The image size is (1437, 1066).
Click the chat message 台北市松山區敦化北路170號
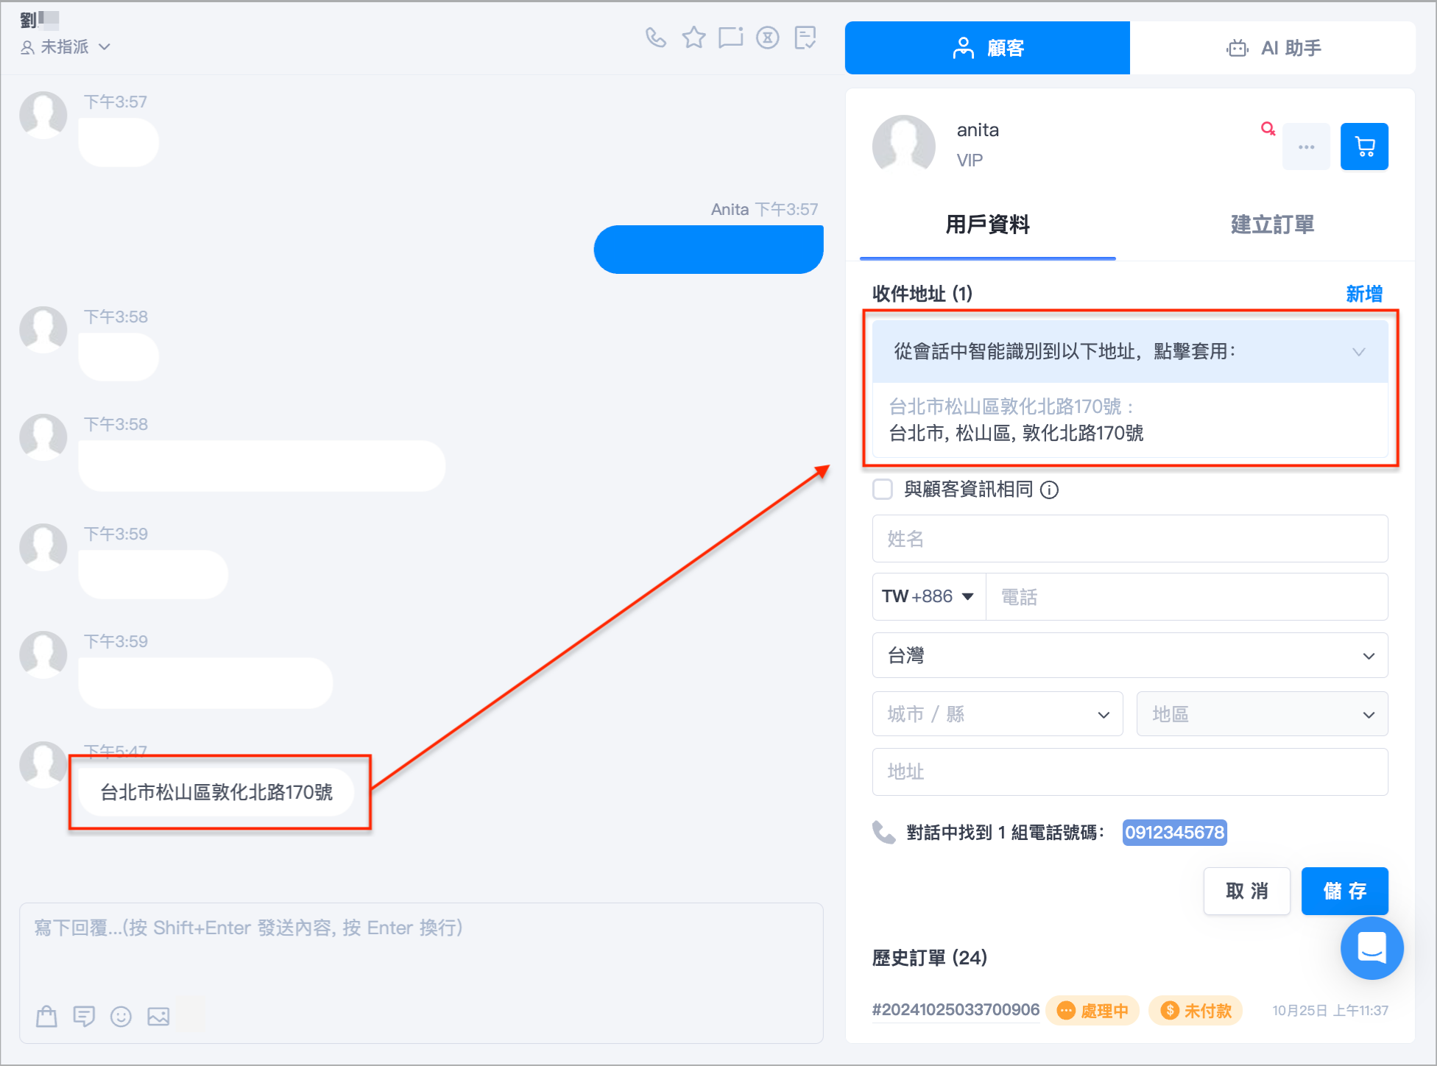(216, 792)
